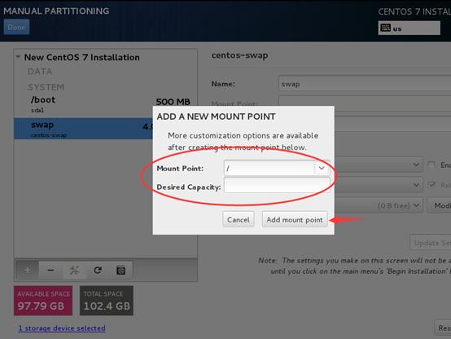Click the remove partition minus icon

click(x=50, y=271)
